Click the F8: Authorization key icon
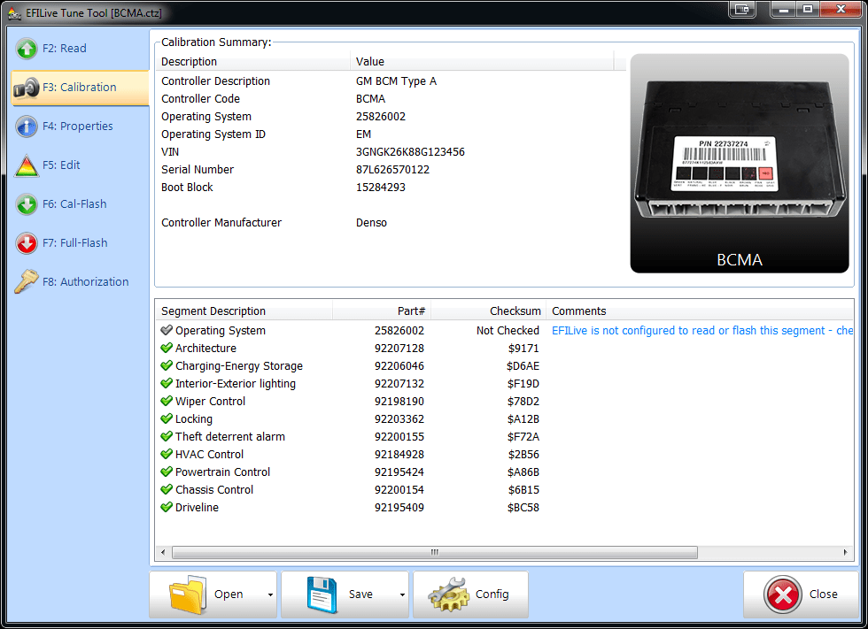868x629 pixels. pos(25,281)
